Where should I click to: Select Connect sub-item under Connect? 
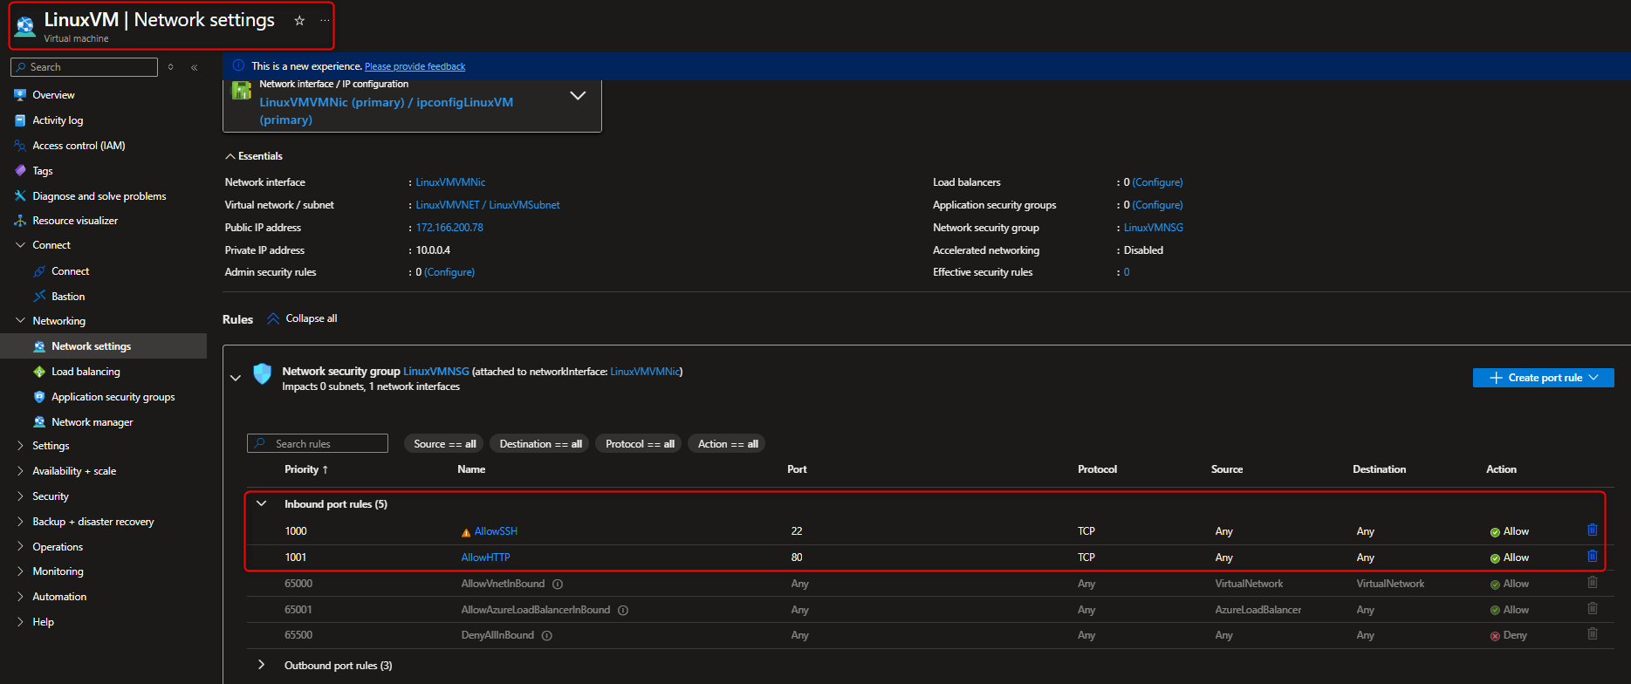(70, 271)
